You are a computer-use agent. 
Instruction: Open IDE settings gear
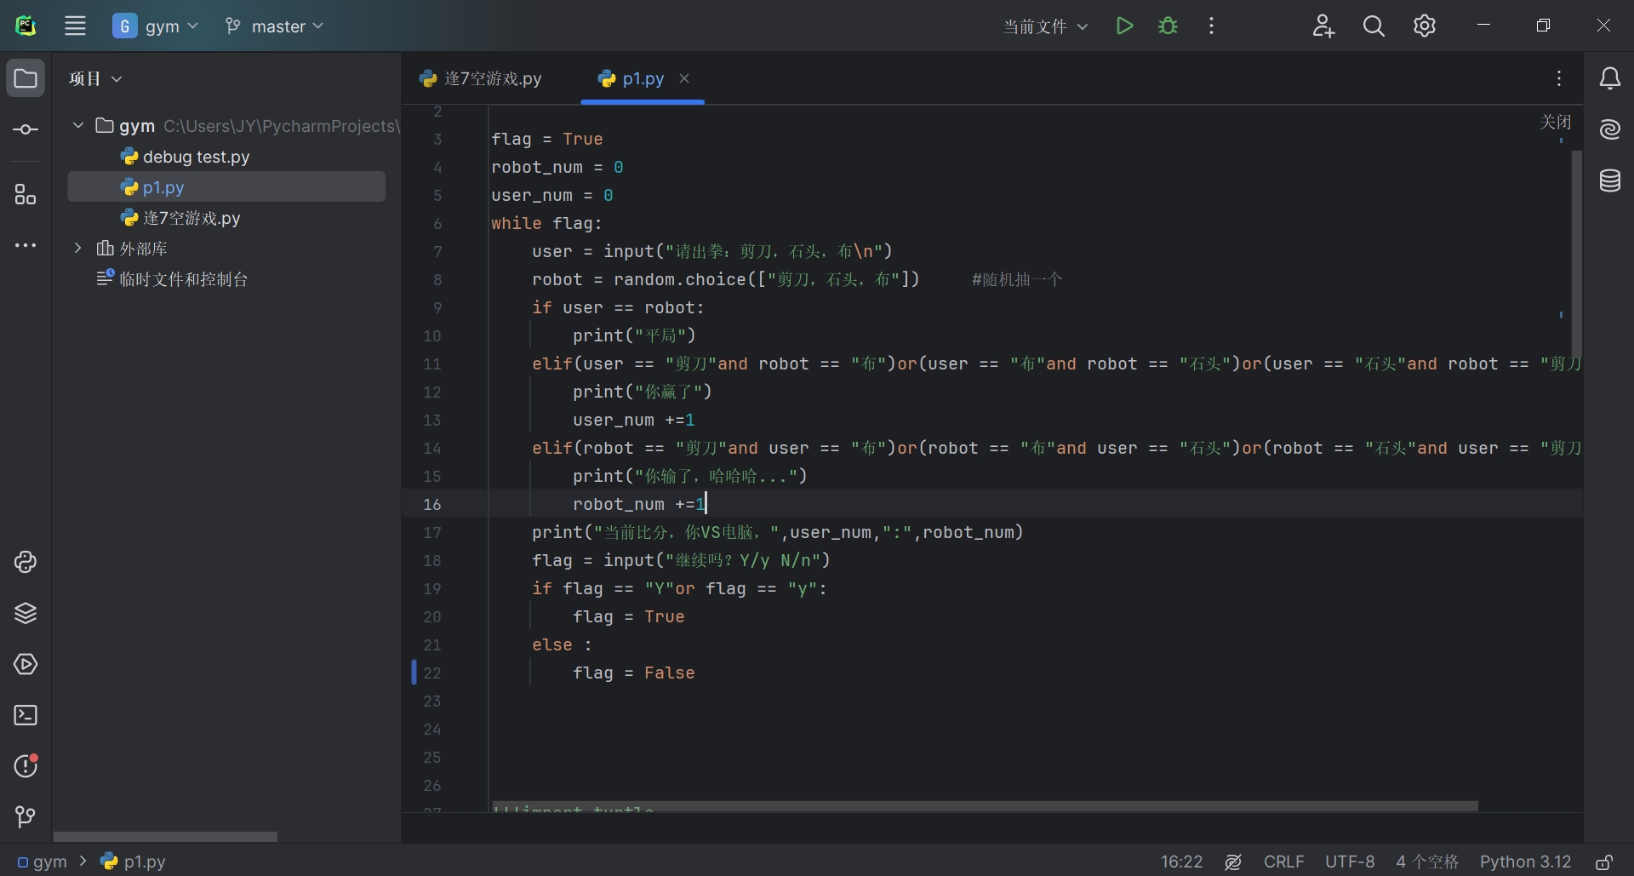pyautogui.click(x=1425, y=26)
